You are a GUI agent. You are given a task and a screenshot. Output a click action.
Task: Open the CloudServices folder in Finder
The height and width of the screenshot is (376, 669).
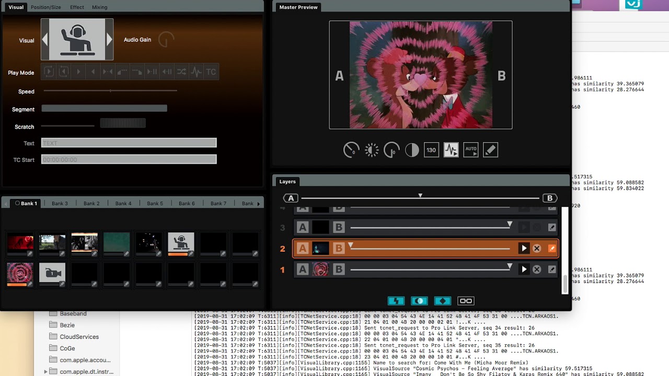[79, 337]
